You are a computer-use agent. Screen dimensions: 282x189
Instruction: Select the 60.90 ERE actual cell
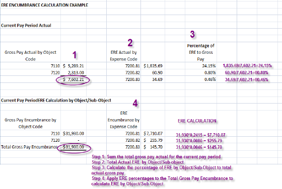point(157,73)
